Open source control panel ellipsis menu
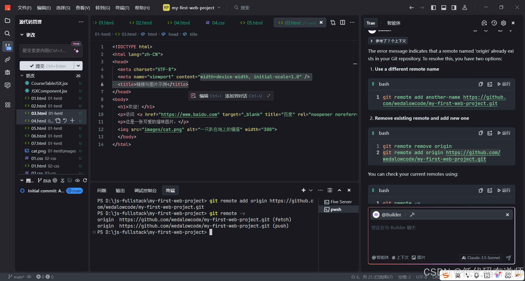525x281 pixels. 81,22
